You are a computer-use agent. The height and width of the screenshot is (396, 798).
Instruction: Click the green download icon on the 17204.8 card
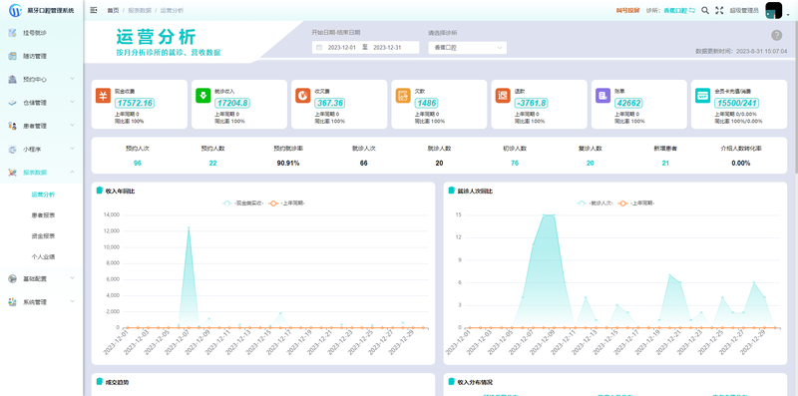point(203,95)
